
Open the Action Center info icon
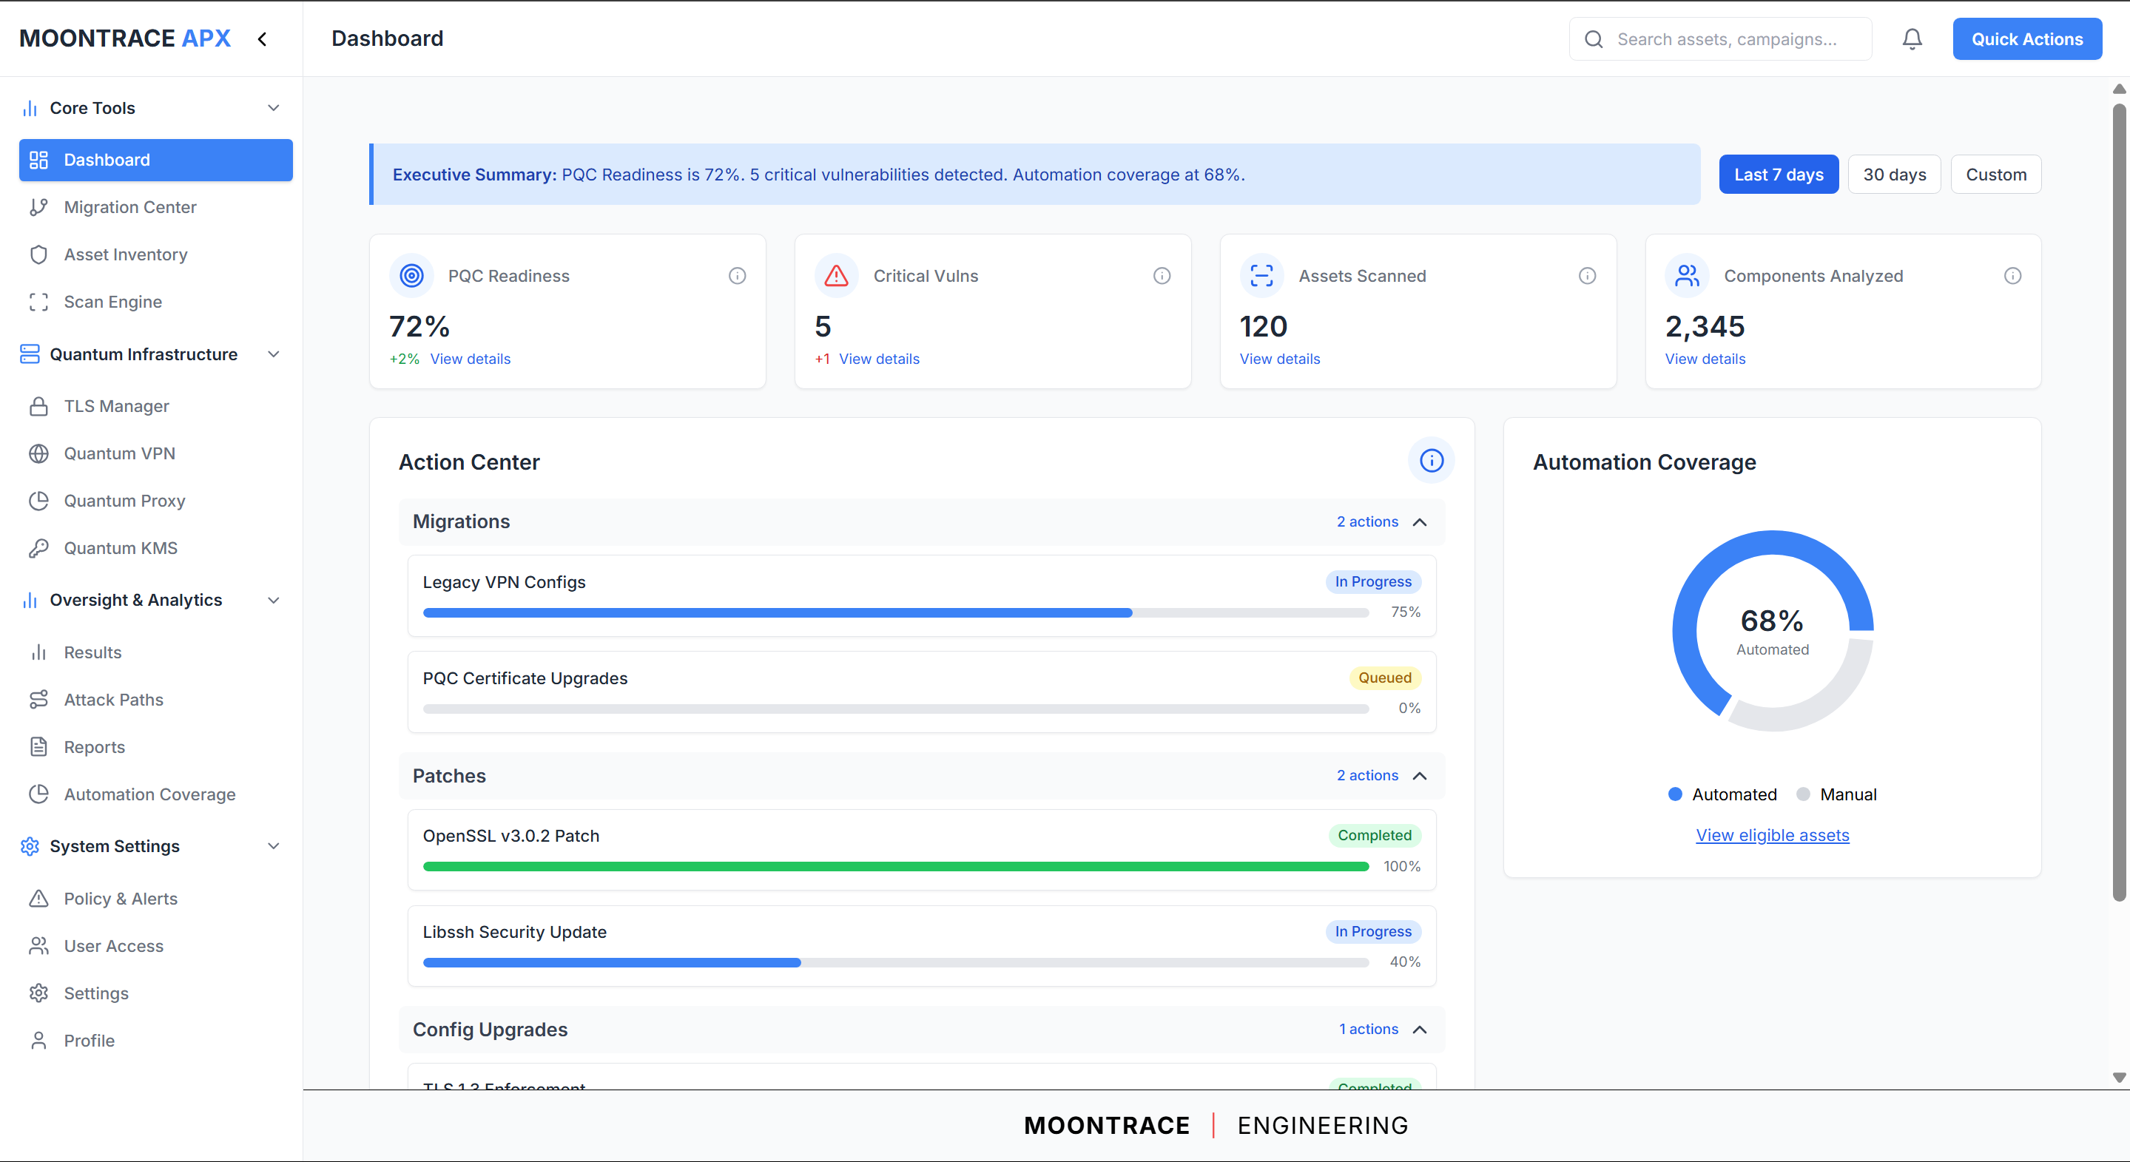click(1432, 460)
